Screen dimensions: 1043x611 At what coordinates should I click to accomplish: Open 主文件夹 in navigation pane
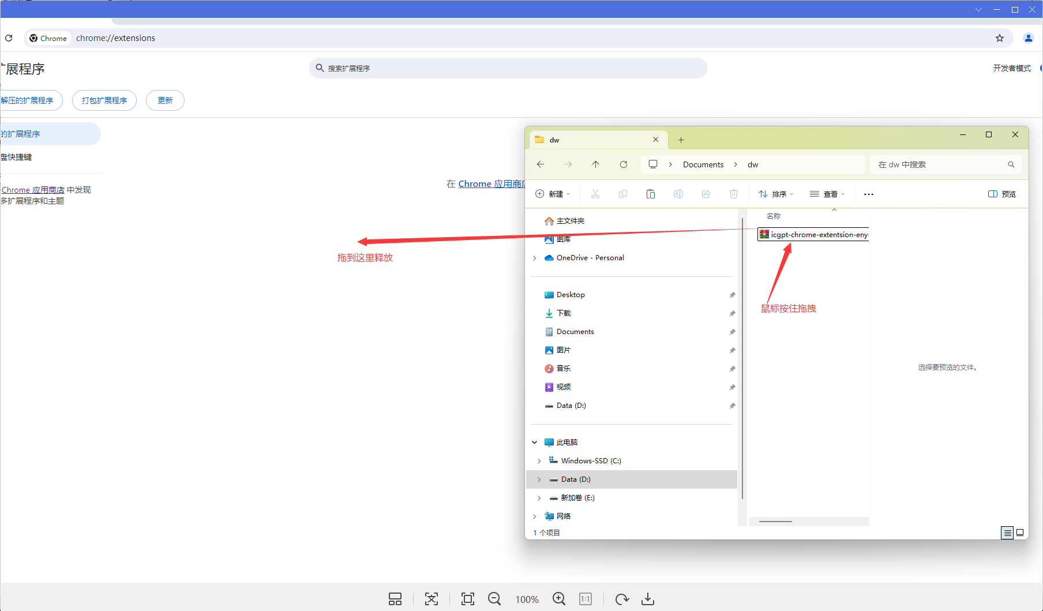coord(565,221)
